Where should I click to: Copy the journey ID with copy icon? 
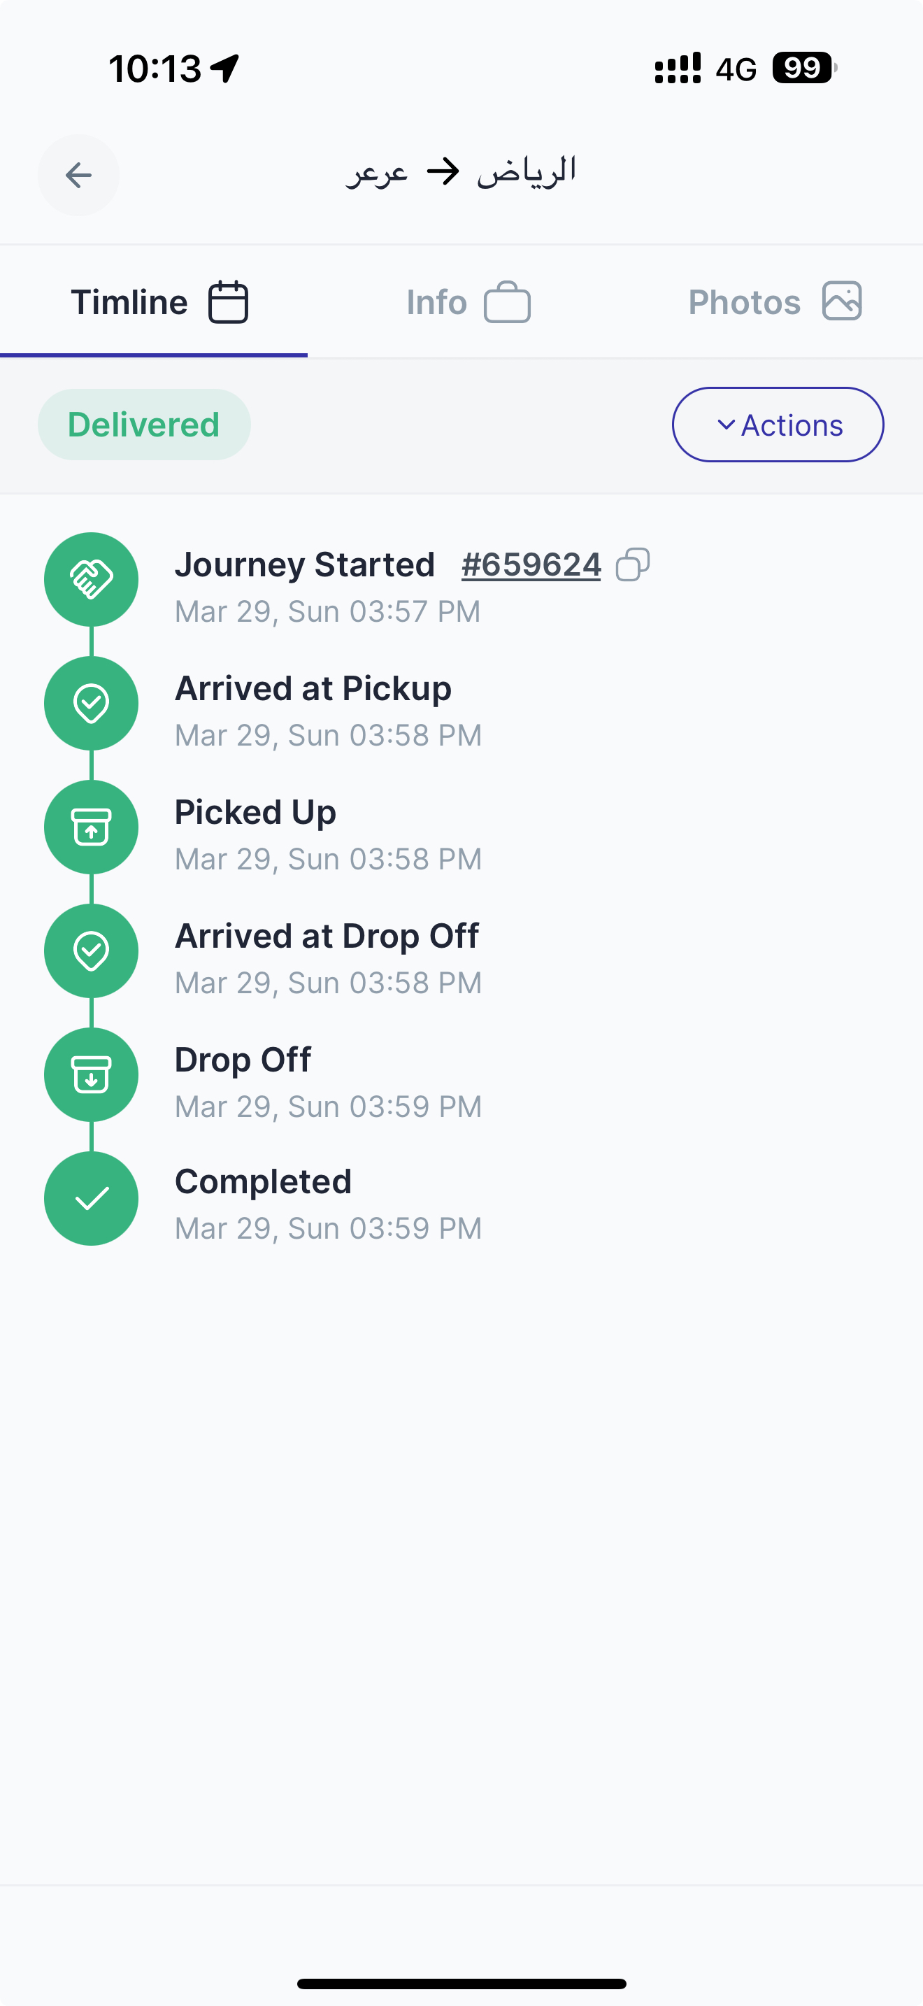point(633,564)
